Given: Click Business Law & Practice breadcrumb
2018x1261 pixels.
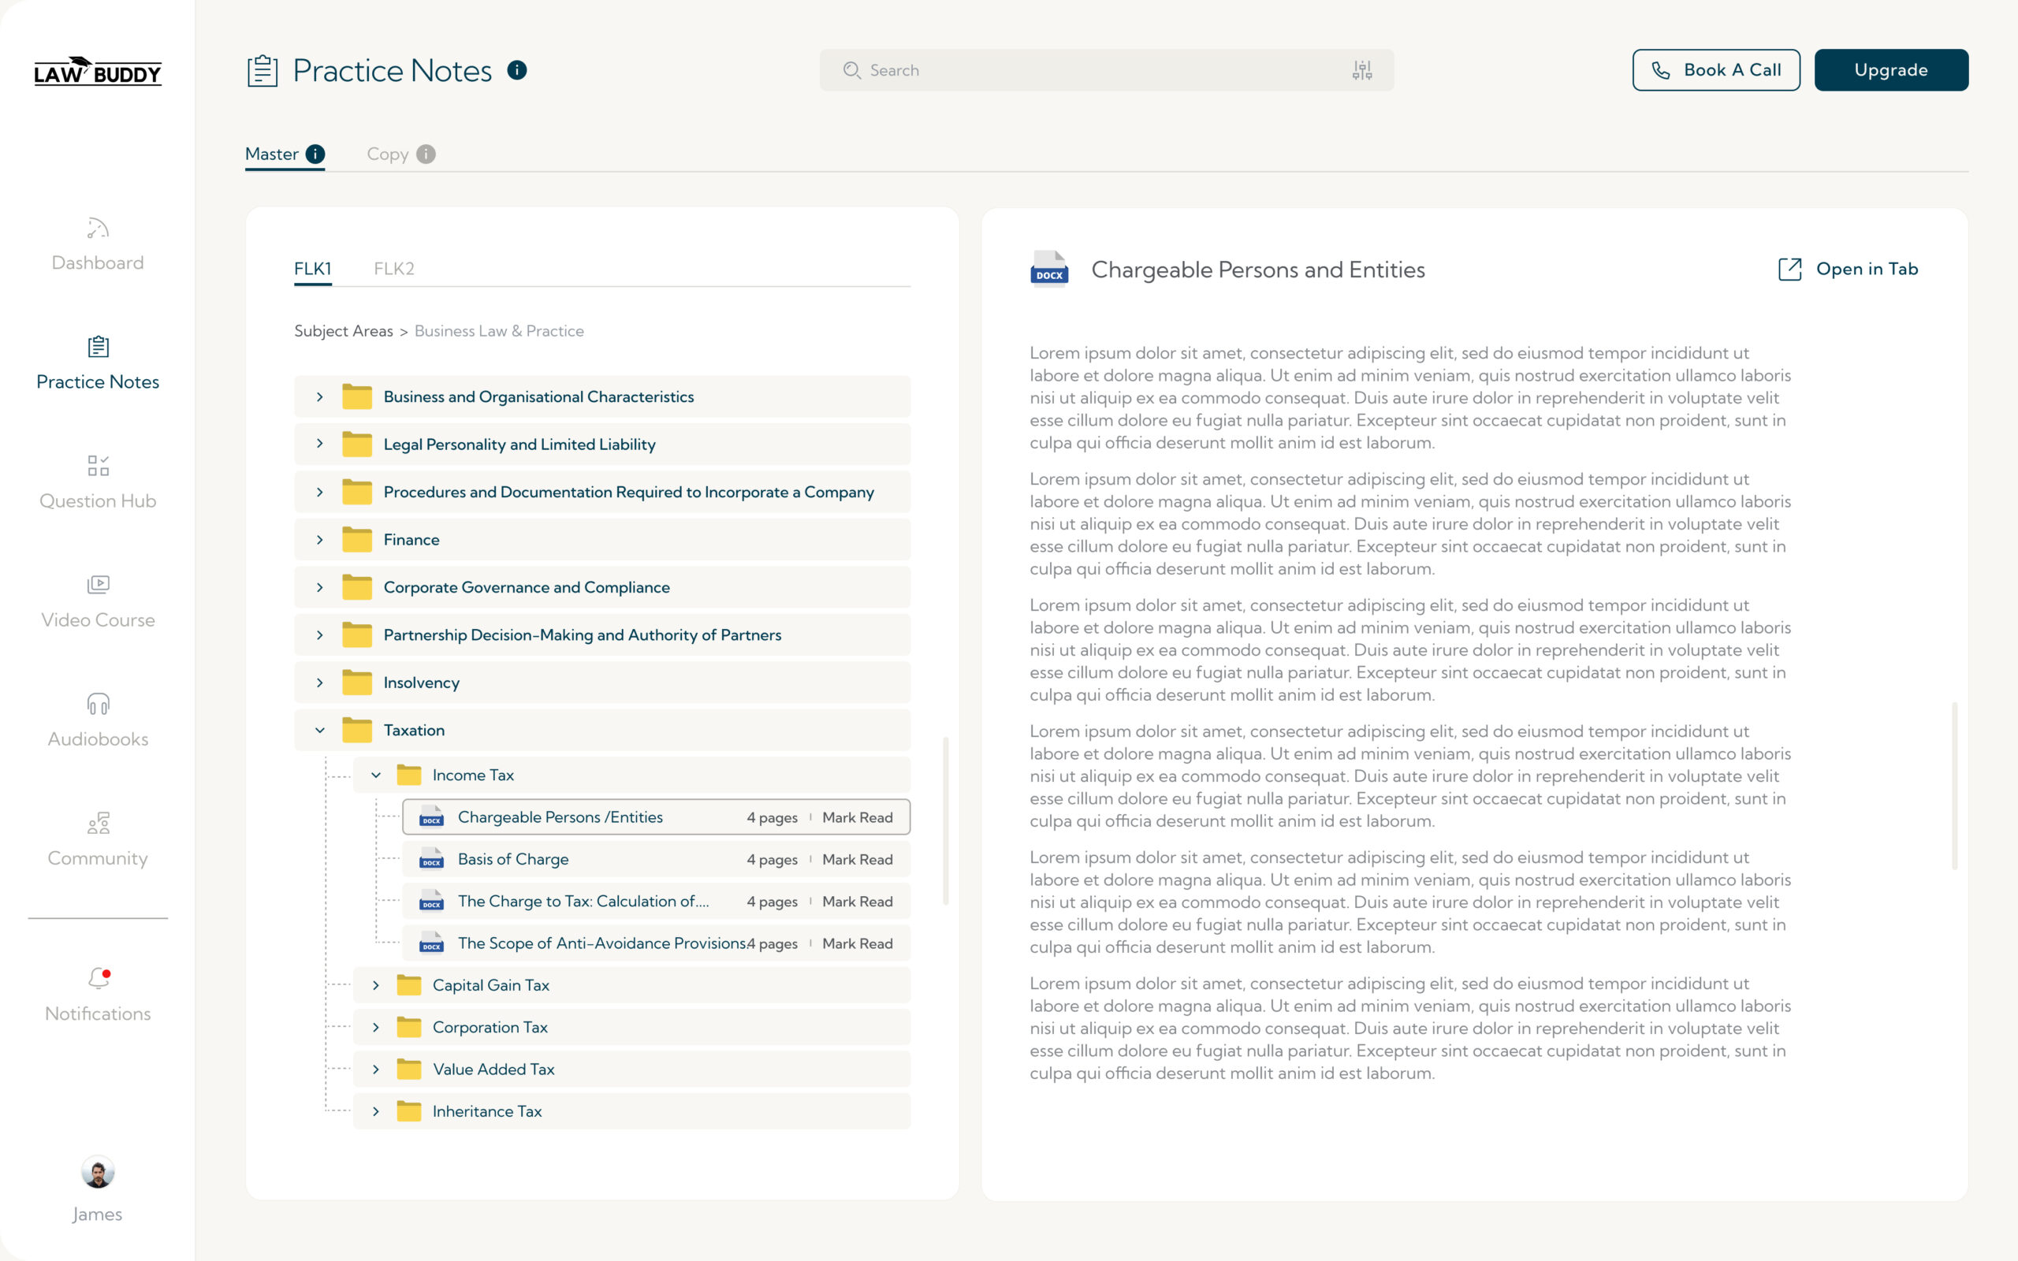Looking at the screenshot, I should point(499,331).
